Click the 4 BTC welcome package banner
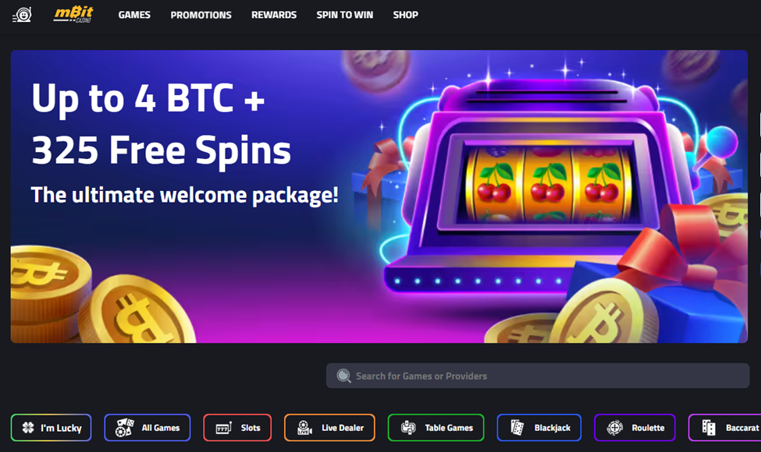761x452 pixels. pyautogui.click(x=379, y=196)
